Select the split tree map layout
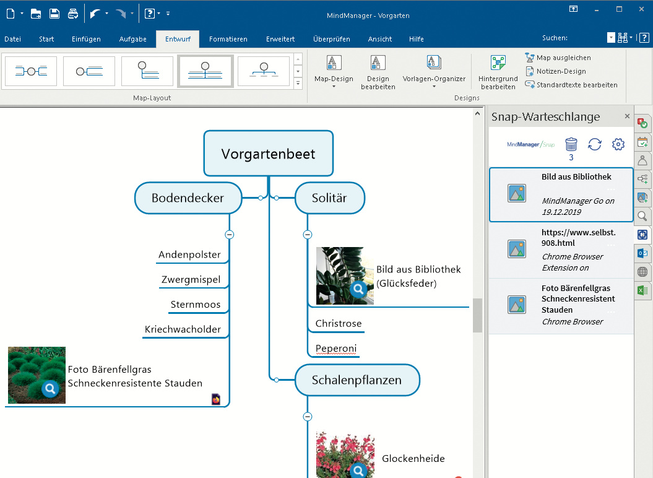653x478 pixels. 205,71
